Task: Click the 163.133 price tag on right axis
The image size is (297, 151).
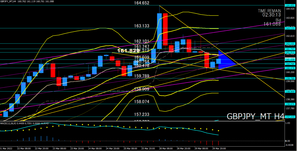Action: pyautogui.click(x=290, y=28)
